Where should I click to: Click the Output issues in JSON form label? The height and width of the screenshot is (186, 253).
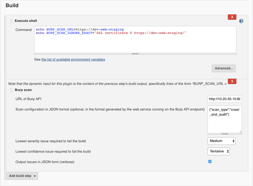click(45, 162)
